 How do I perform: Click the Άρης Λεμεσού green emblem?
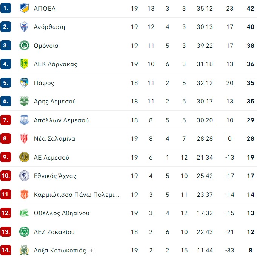point(24,101)
